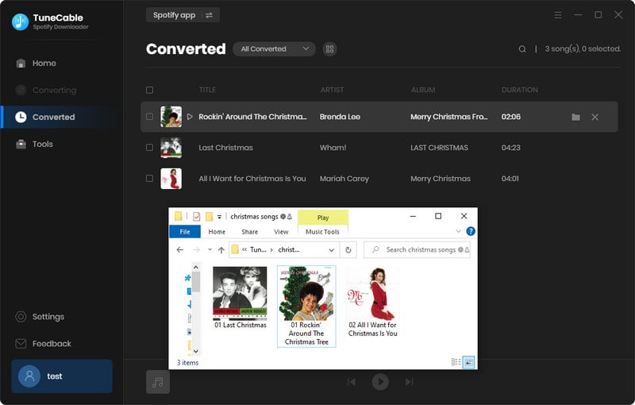Viewport: 635px width, 405px height.
Task: Select the Last Christmas song title
Action: point(225,148)
